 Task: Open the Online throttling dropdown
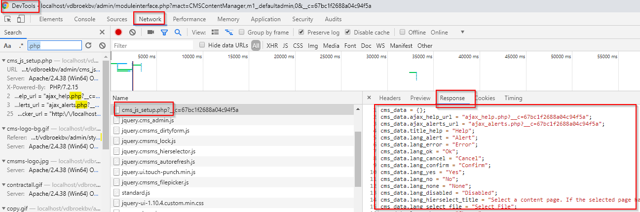click(x=462, y=33)
